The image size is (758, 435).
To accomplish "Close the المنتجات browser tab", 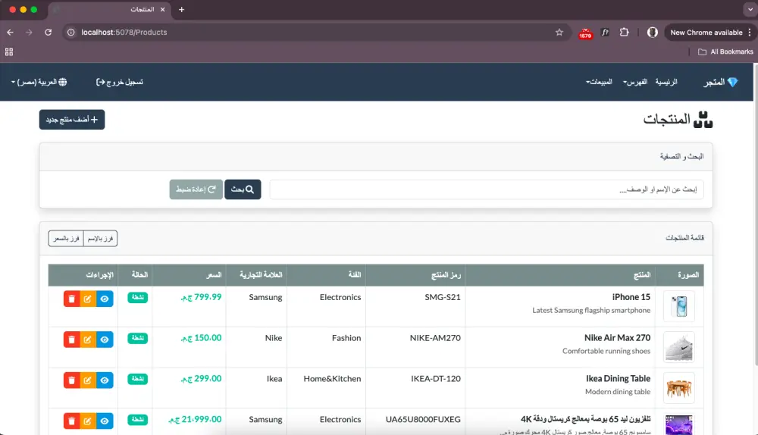I will click(x=162, y=10).
